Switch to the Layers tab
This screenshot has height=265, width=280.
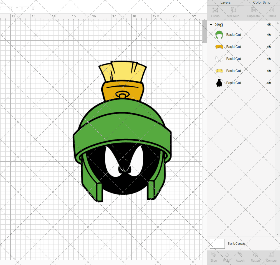pyautogui.click(x=225, y=3)
